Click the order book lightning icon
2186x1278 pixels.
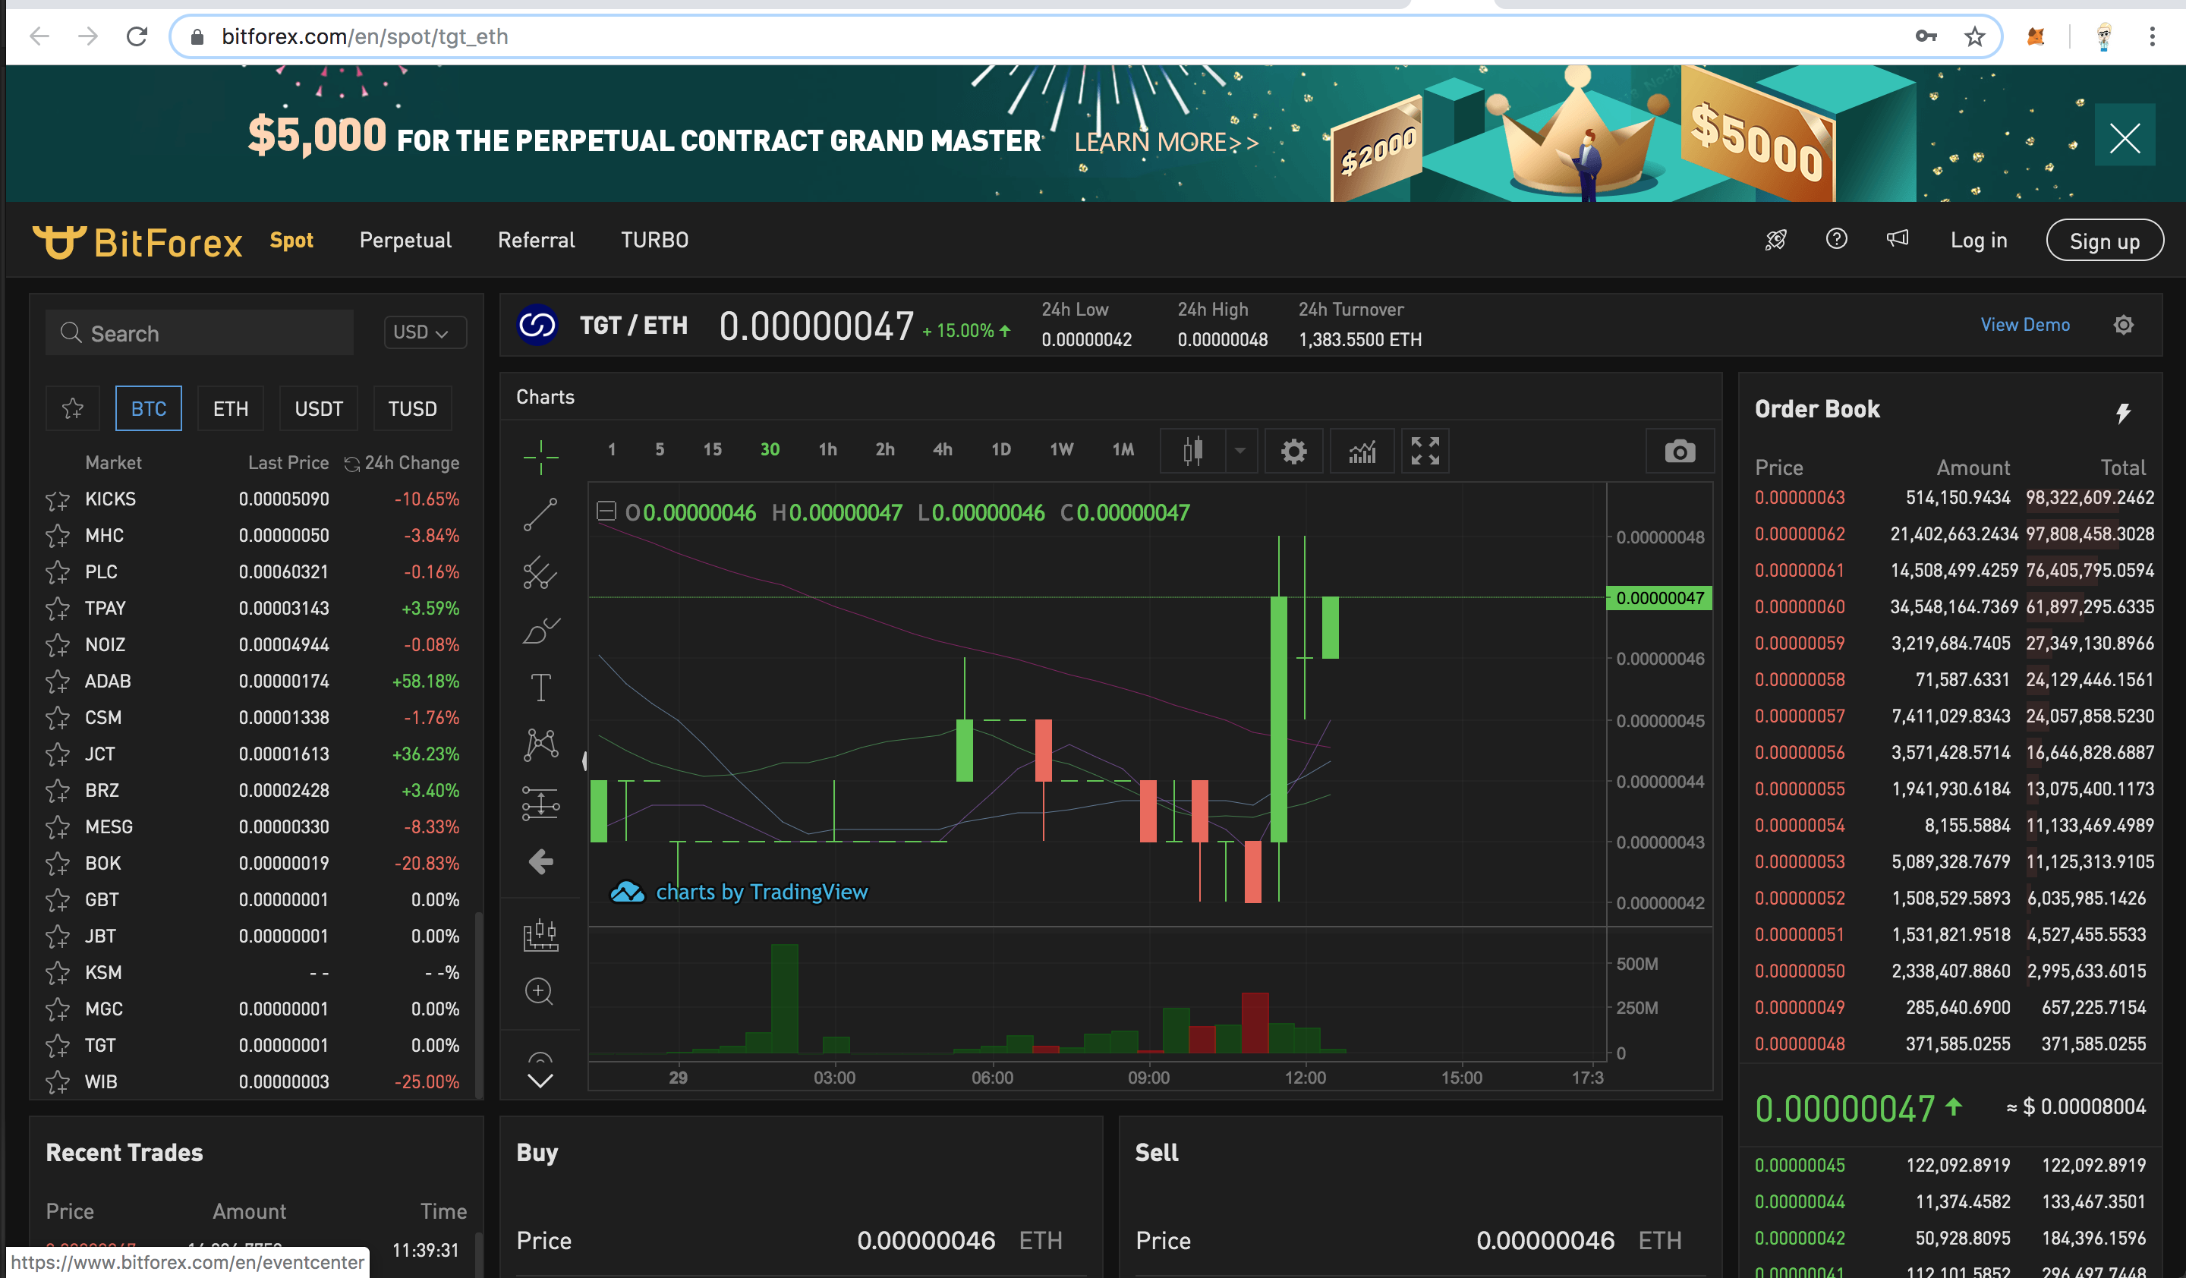(2123, 413)
